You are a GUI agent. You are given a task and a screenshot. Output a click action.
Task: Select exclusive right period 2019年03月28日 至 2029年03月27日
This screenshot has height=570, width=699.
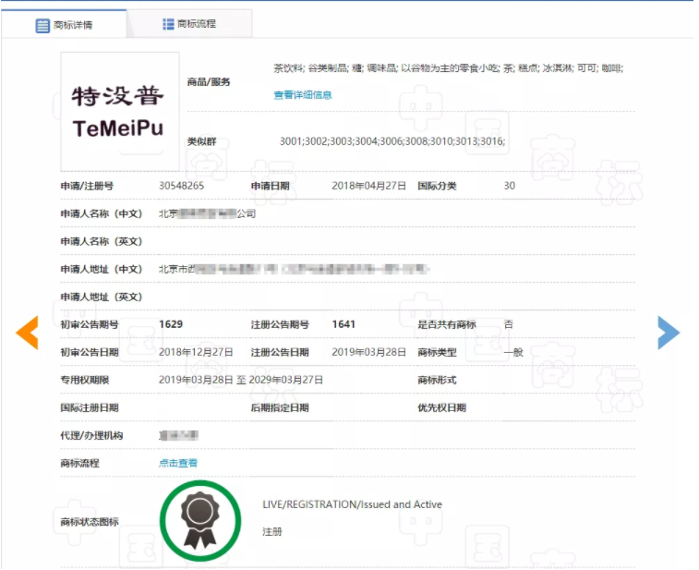[241, 380]
